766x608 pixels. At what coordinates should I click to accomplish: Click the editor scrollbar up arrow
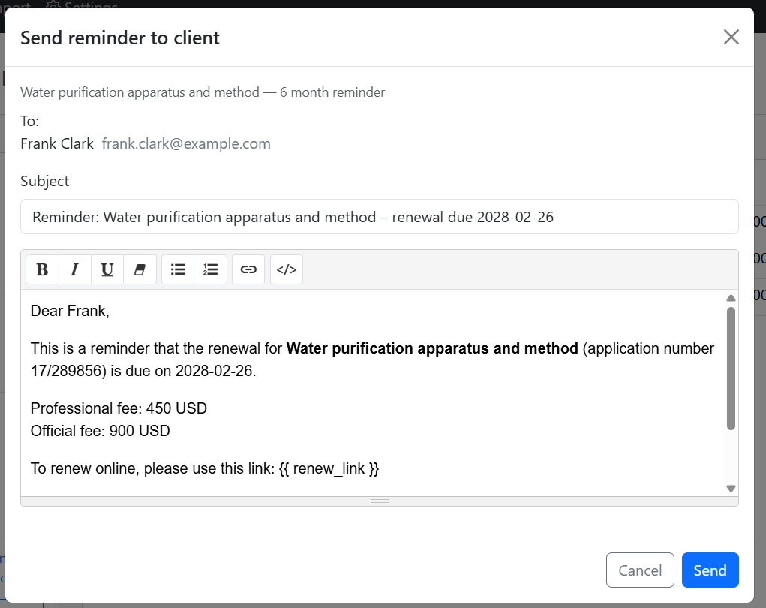[x=731, y=299]
